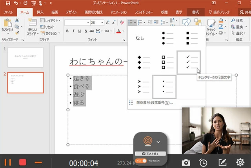251x168 pixels.
Task: Open annotation edit pencil icon
Action: coord(223,163)
